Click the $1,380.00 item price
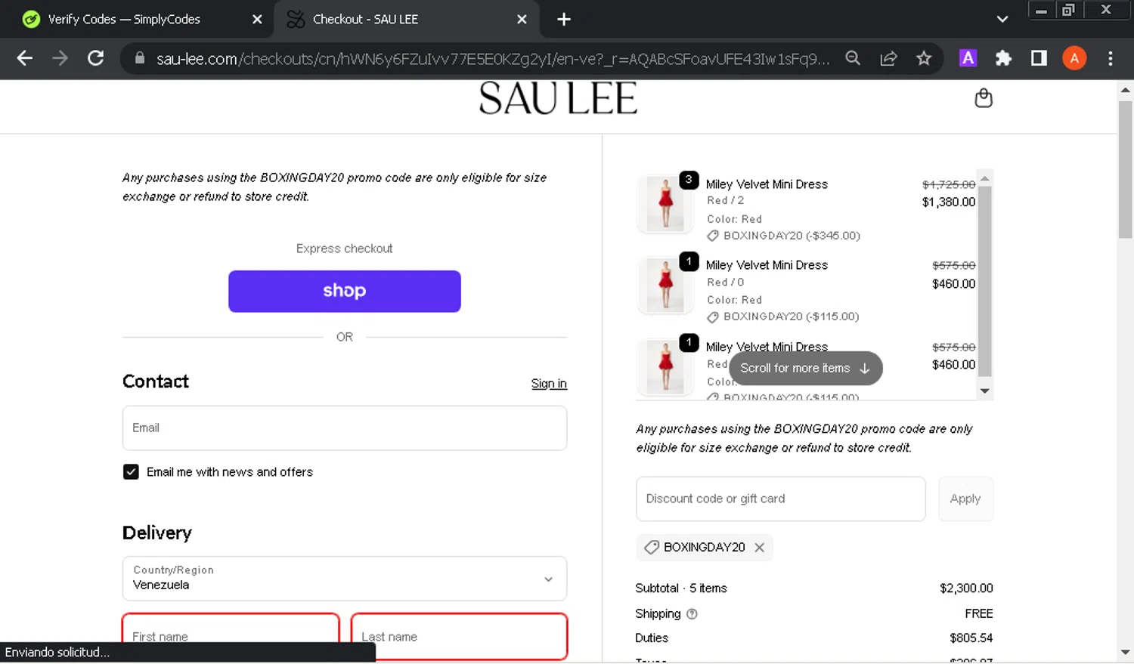 pos(949,202)
